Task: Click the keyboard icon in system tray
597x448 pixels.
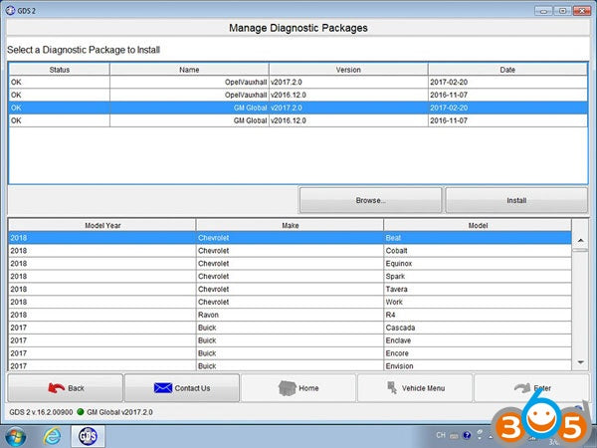Action: pyautogui.click(x=454, y=436)
